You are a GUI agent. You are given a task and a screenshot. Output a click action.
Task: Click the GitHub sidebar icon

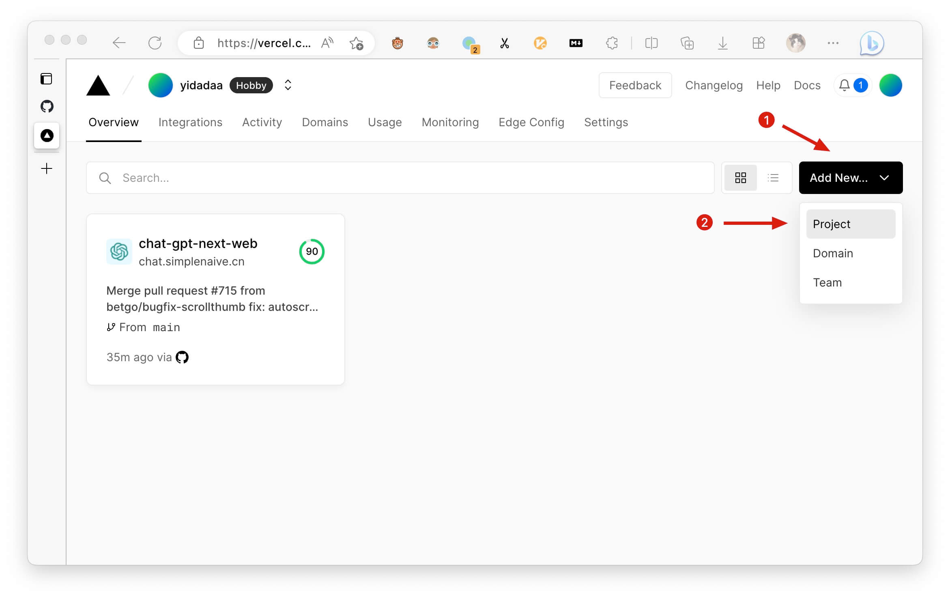pos(46,106)
